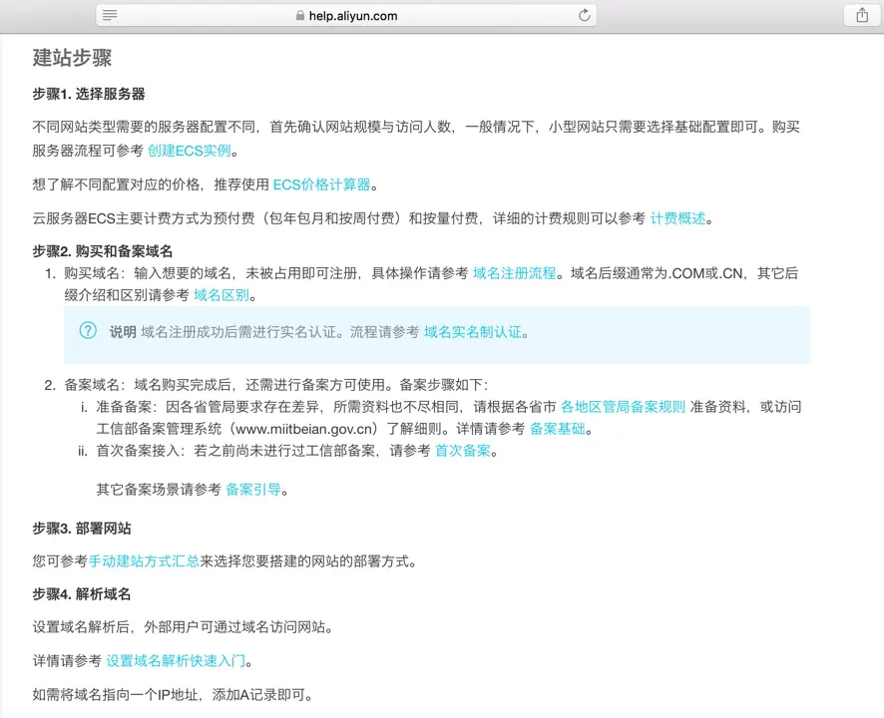Click the 域名区别 link
Image resolution: width=884 pixels, height=718 pixels.
(x=221, y=295)
